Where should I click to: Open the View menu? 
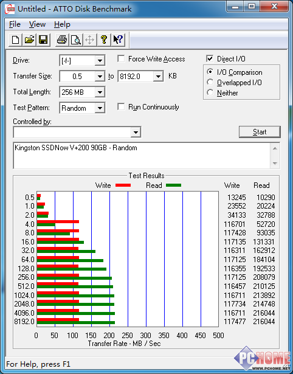coord(37,24)
